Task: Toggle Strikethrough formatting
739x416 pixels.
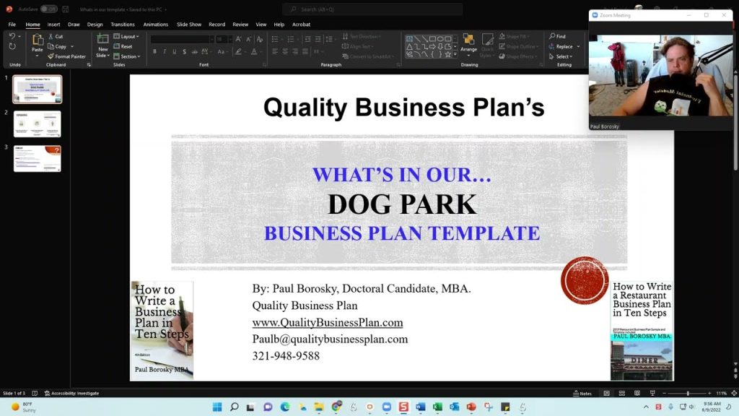Action: click(194, 51)
